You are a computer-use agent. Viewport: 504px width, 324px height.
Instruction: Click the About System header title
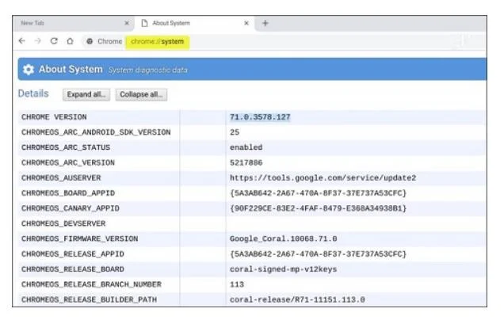pyautogui.click(x=71, y=69)
